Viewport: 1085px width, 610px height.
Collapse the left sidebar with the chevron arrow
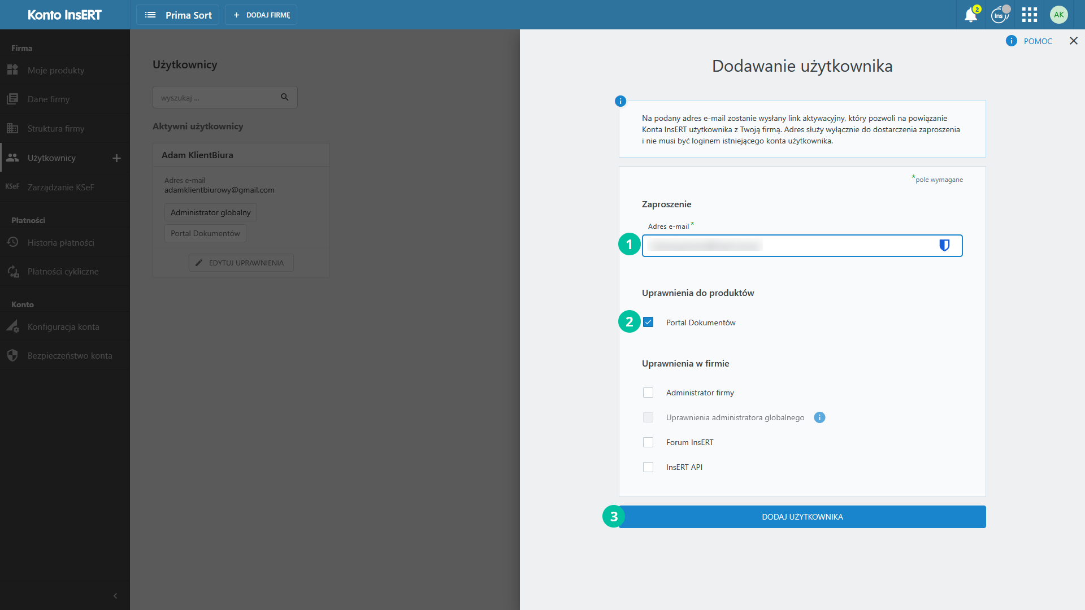pyautogui.click(x=115, y=596)
